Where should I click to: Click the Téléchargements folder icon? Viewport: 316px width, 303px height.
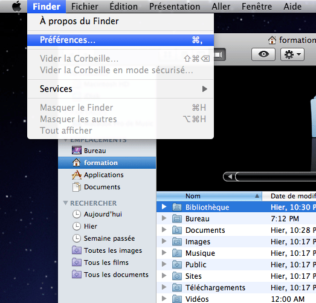pos(177,287)
